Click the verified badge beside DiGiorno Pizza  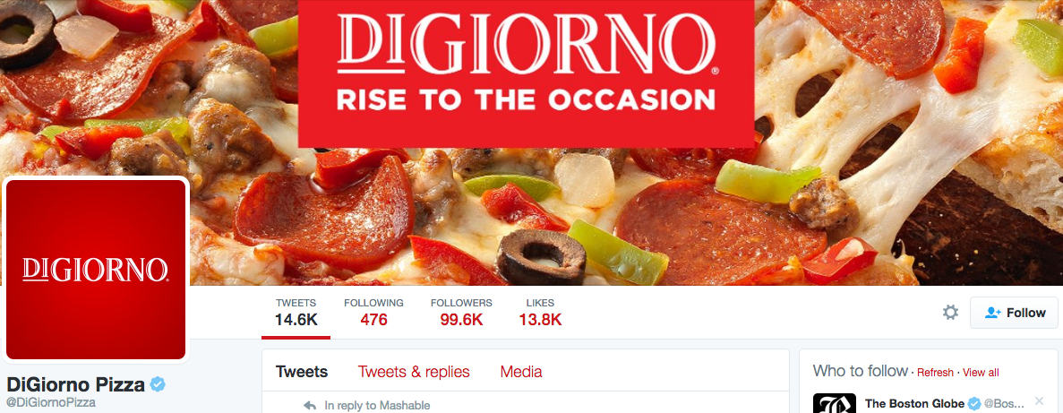pos(158,385)
